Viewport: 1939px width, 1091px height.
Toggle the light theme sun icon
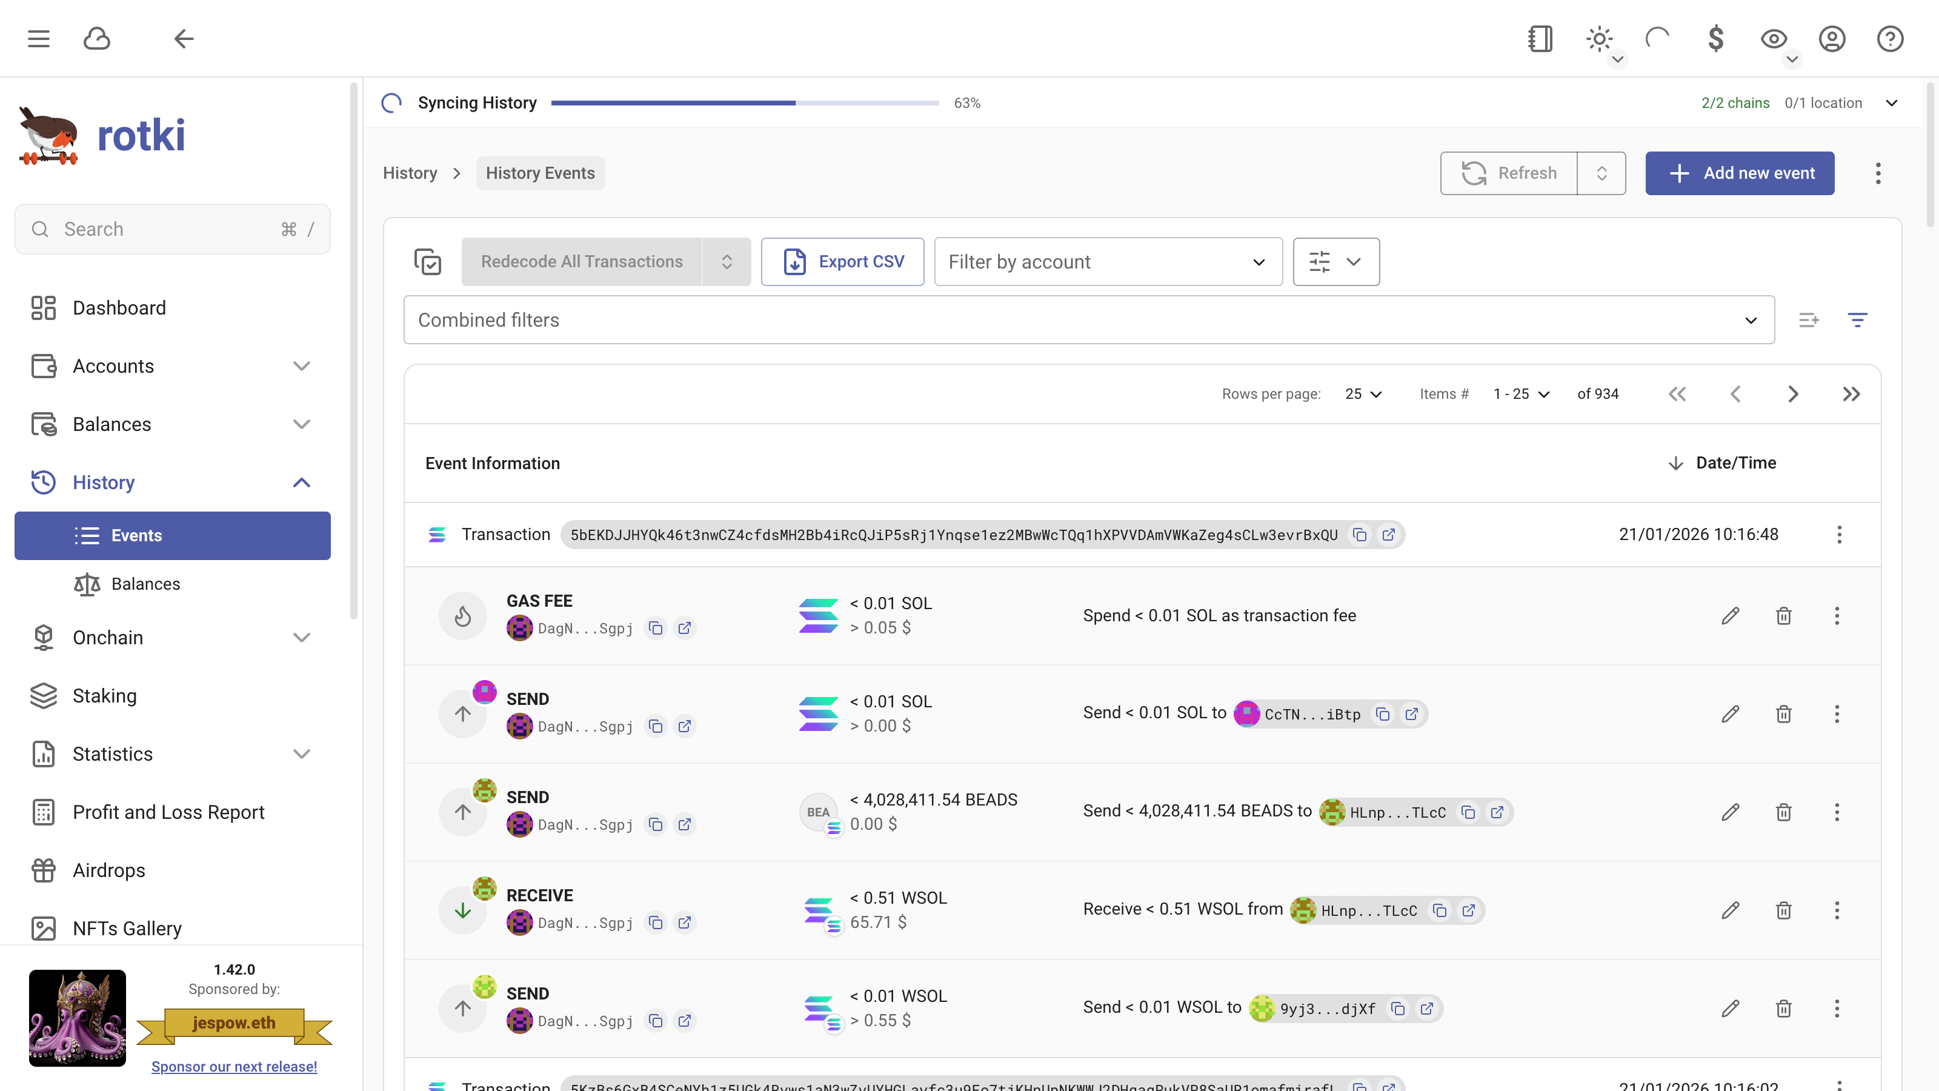click(1600, 38)
